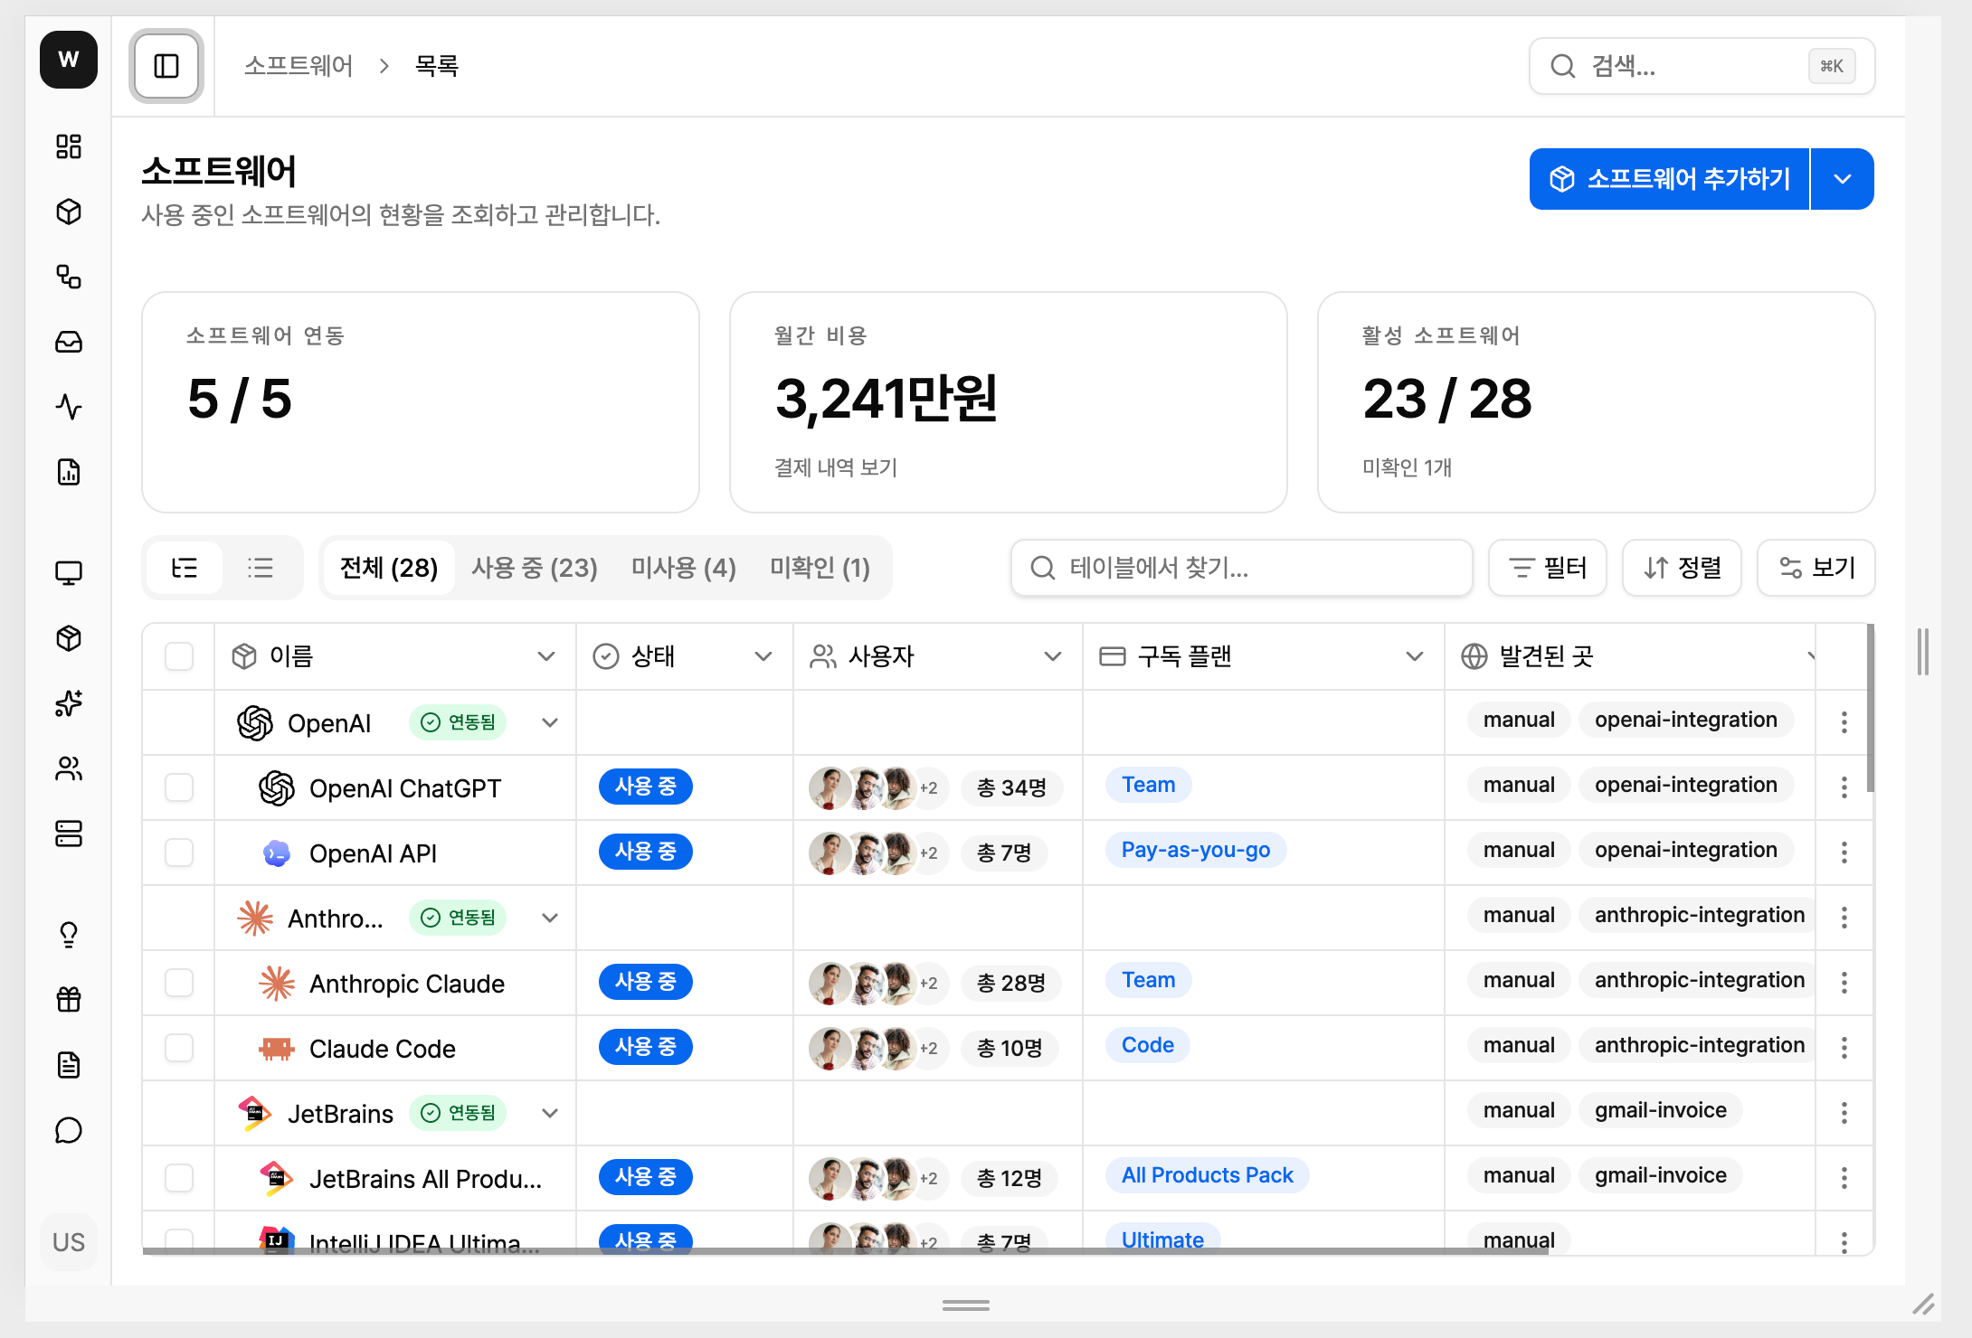Focus the 테이블에서 찾기 search field
This screenshot has height=1338, width=1972.
(1242, 568)
